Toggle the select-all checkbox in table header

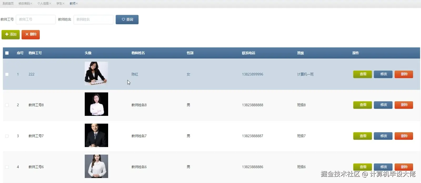pos(7,53)
